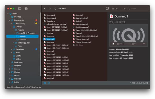Click the double-chevron playback speed button

pos(144,44)
